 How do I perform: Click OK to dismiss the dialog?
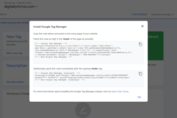(139, 97)
